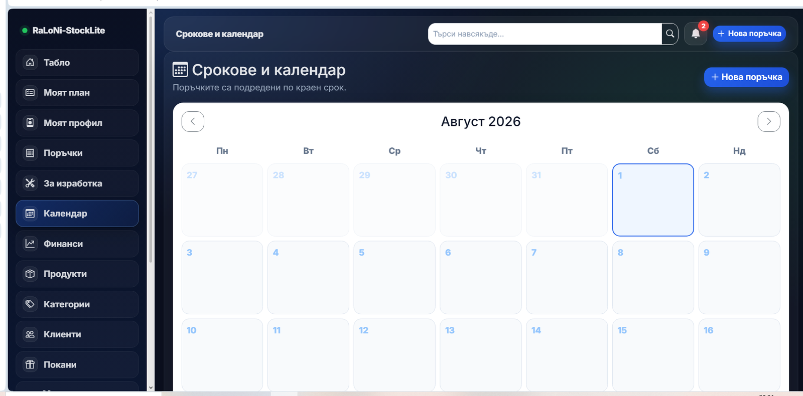Open the Табло sidebar item

[77, 63]
